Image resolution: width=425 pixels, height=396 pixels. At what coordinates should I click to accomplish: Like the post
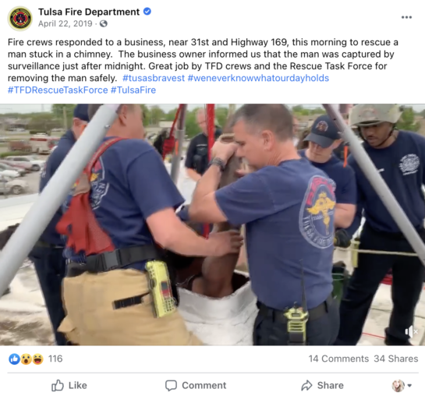click(69, 385)
